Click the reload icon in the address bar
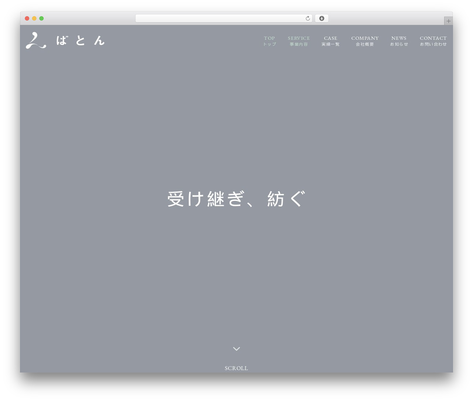This screenshot has width=473, height=401. pyautogui.click(x=307, y=18)
